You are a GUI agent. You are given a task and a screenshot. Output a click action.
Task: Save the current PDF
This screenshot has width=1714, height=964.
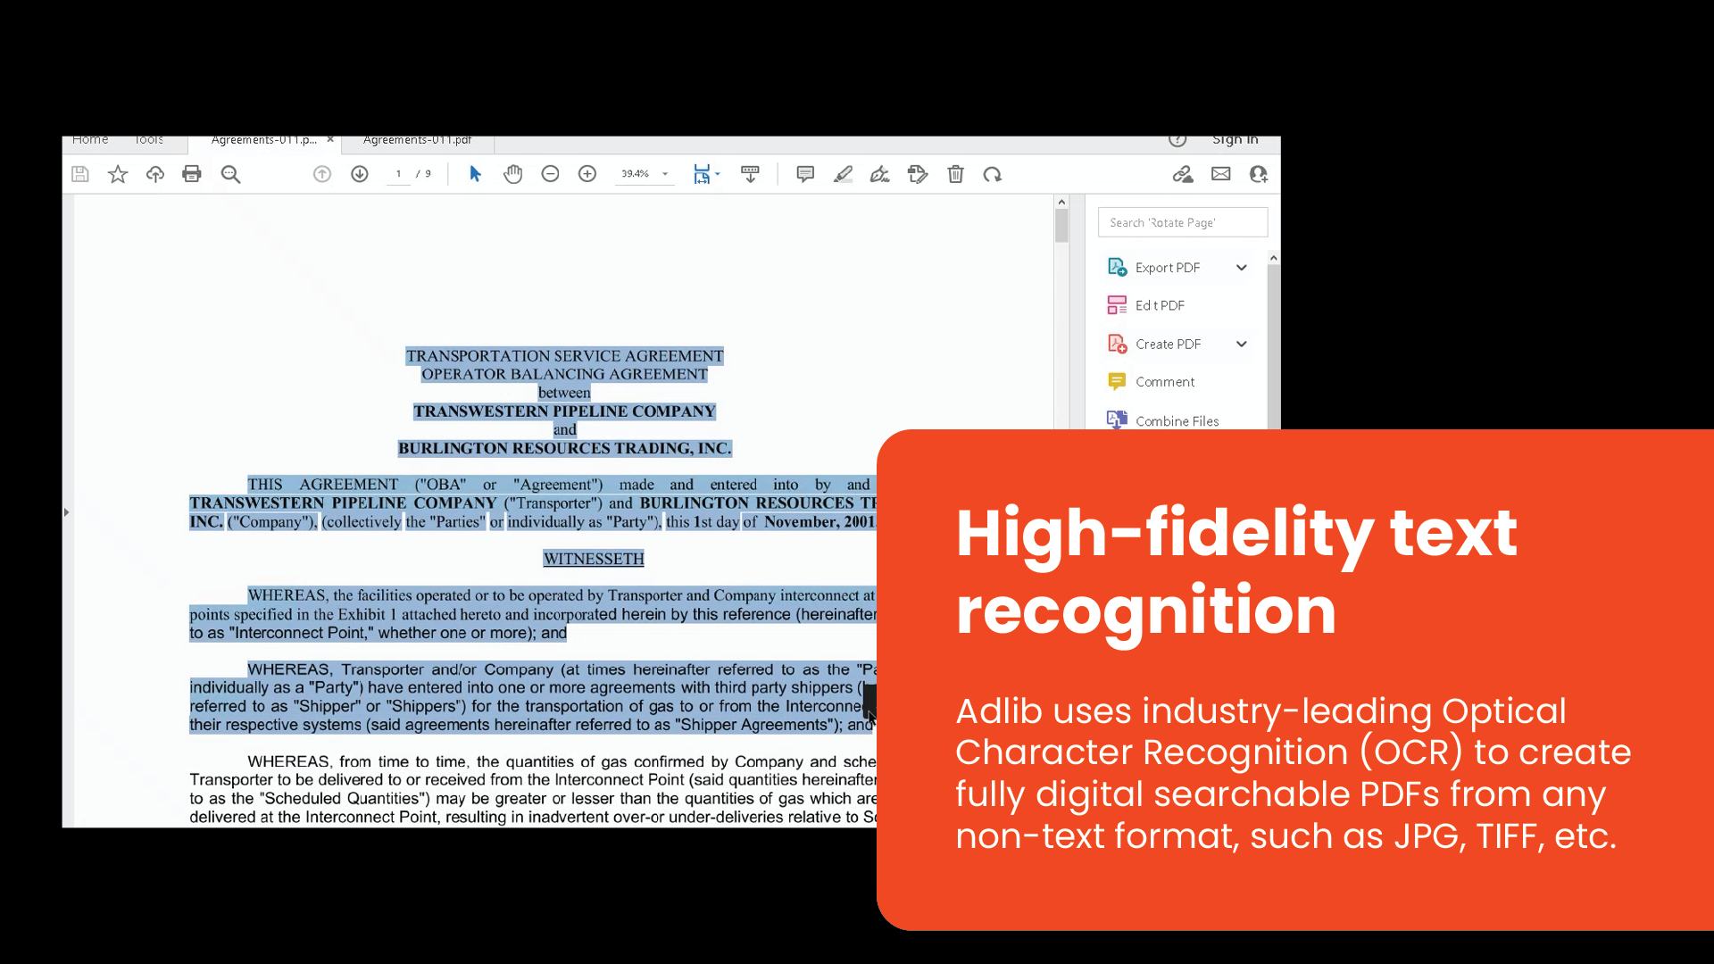[79, 174]
